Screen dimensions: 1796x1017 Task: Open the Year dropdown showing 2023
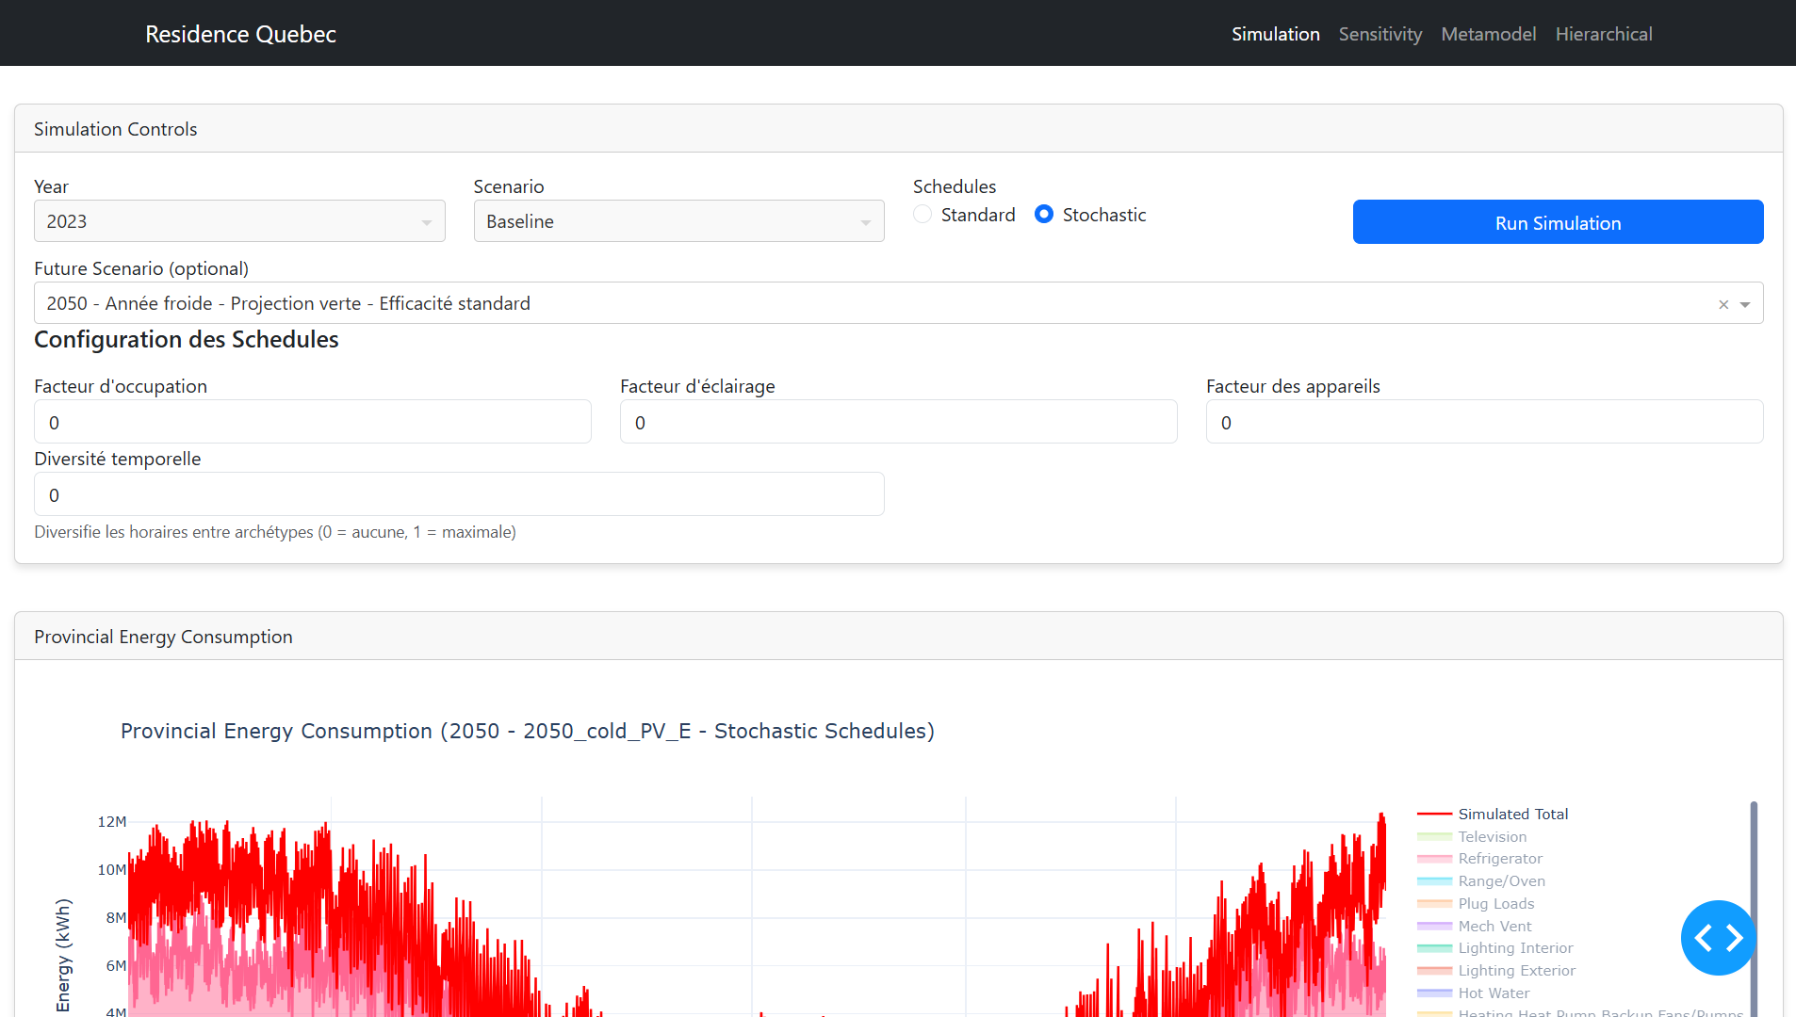(239, 221)
